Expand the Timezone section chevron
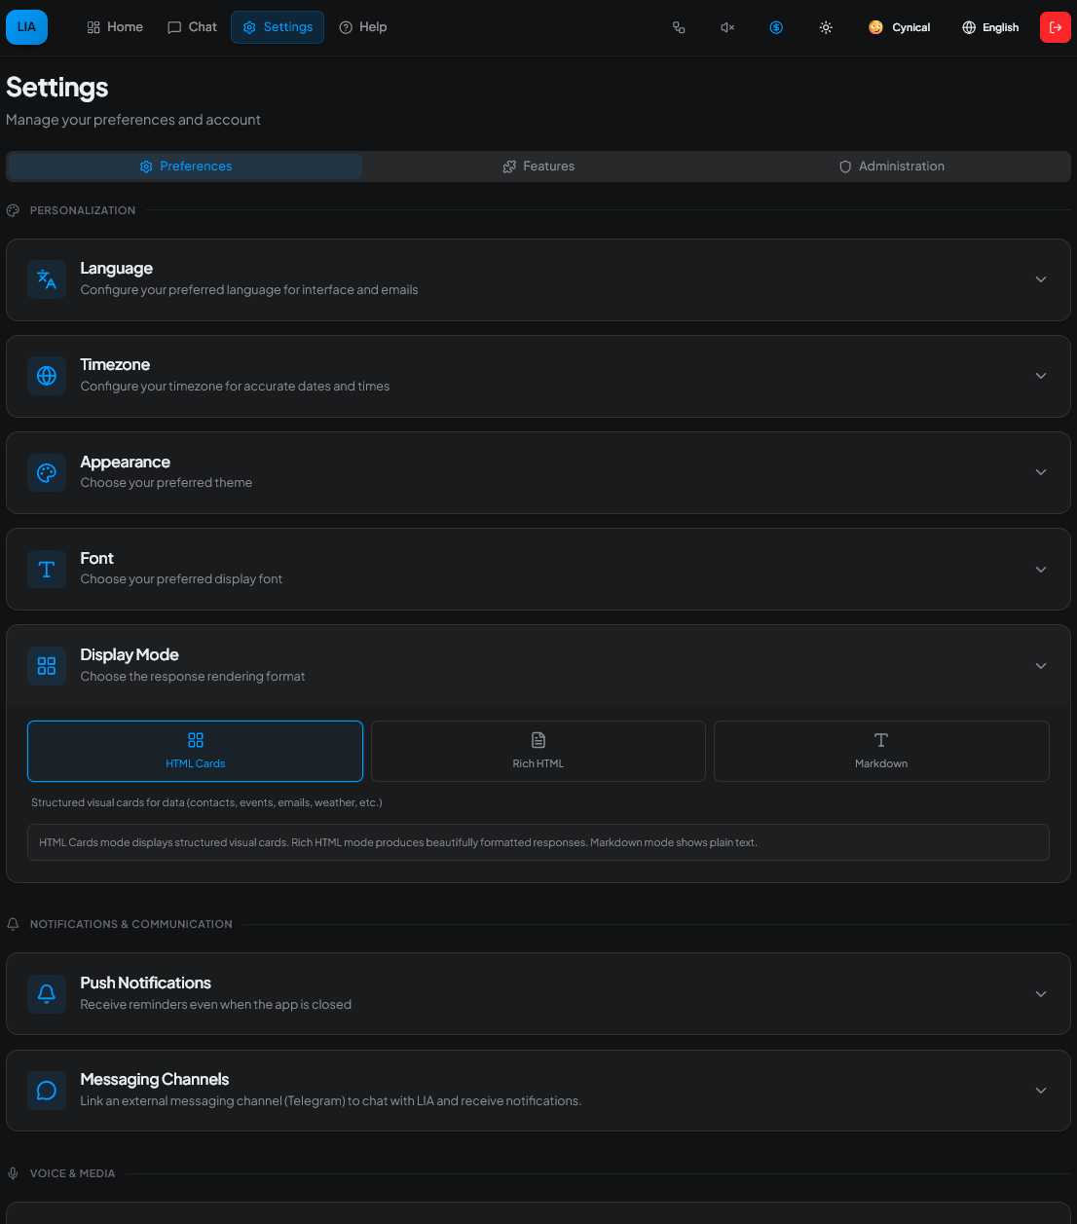The height and width of the screenshot is (1224, 1077). pos(1041,376)
